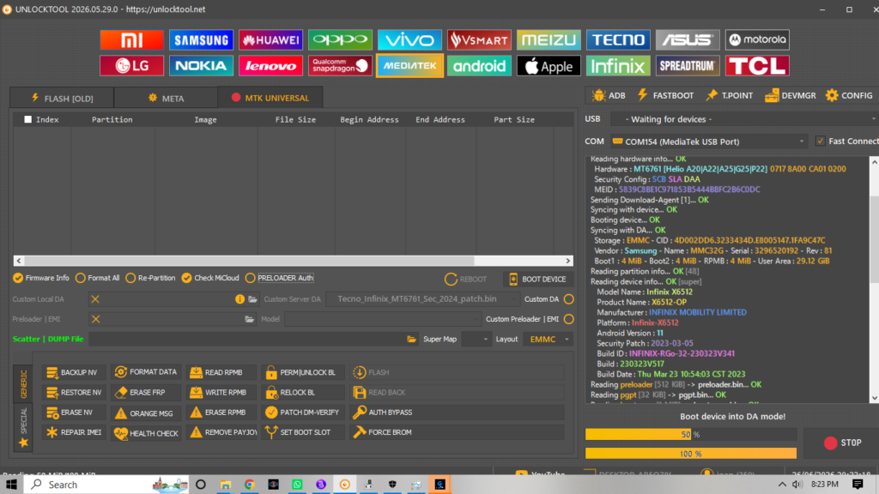Select the Infinix brand logo
Image resolution: width=879 pixels, height=494 pixels.
[618, 65]
